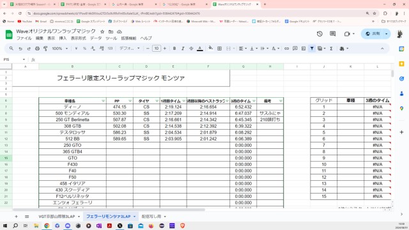
Task: Star this spreadsheet document
Action: point(102,31)
